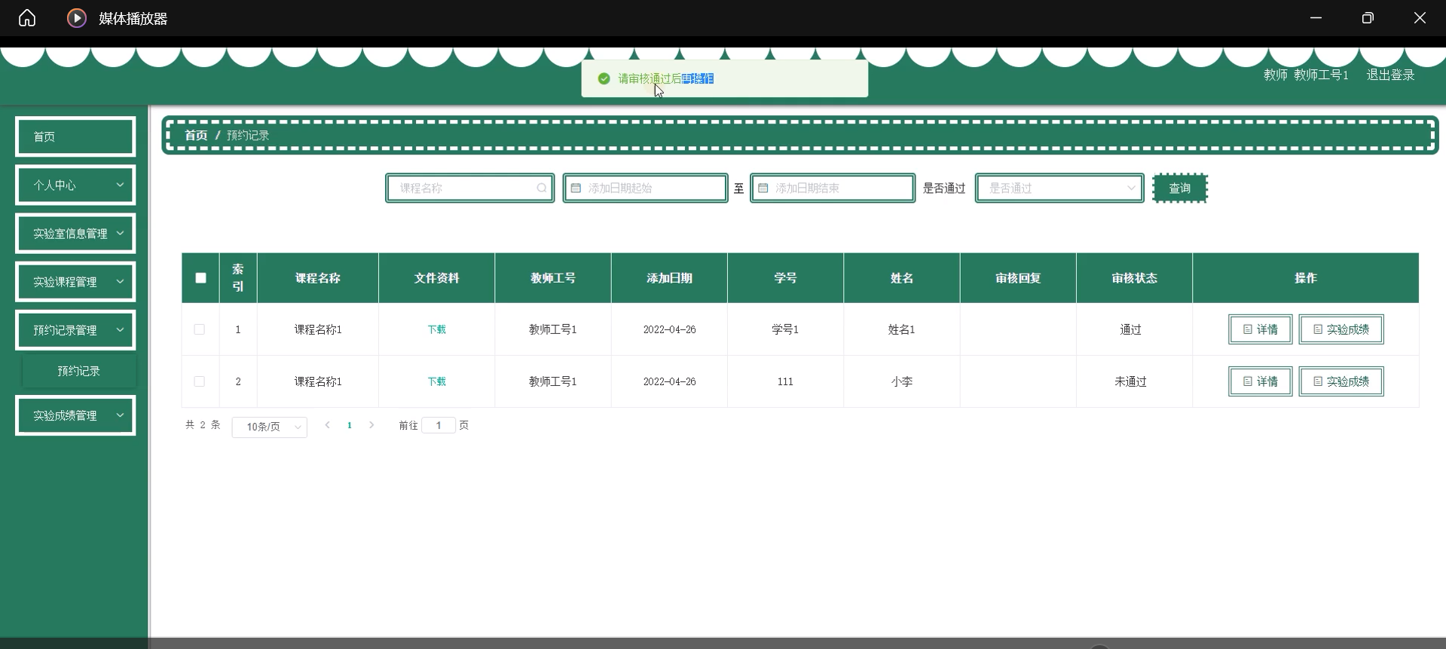Check the checkbox for row 2 (小李)
The width and height of the screenshot is (1446, 649).
tap(200, 381)
